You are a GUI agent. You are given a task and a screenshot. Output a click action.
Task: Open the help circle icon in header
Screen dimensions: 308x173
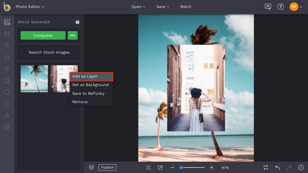tap(281, 7)
